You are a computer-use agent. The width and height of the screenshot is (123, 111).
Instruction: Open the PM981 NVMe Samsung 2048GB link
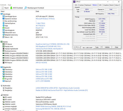click(53, 106)
